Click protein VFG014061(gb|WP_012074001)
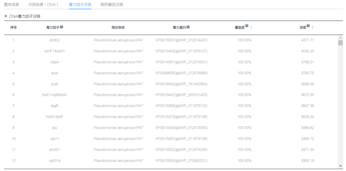 point(181,62)
